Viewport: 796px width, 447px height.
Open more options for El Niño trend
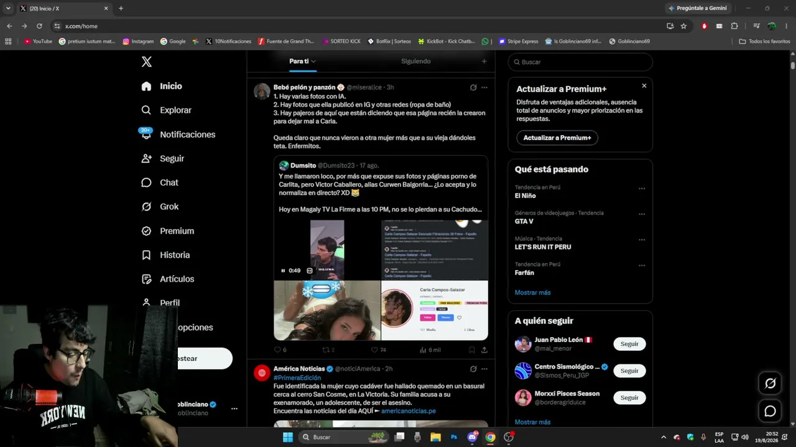tap(642, 188)
